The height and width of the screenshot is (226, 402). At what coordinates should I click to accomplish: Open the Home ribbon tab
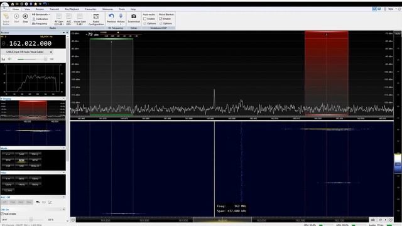(16, 9)
